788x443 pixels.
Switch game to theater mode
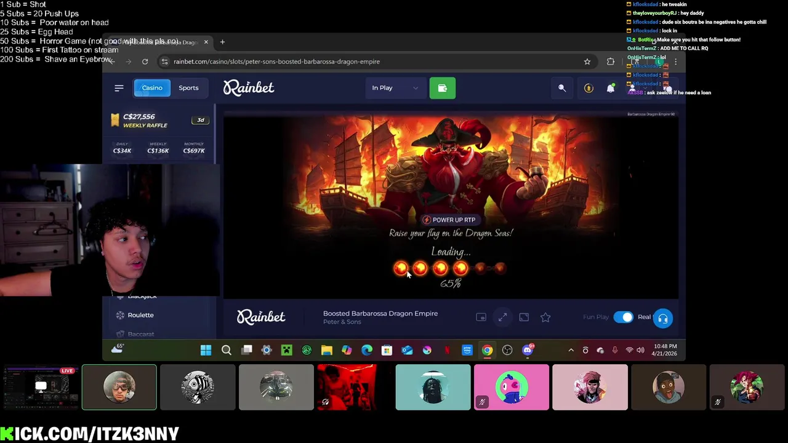(524, 317)
